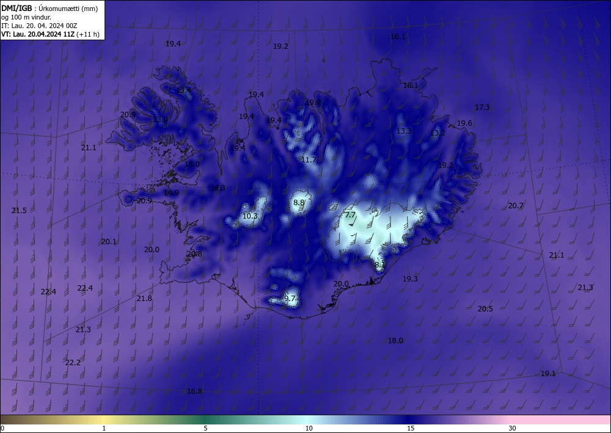Viewport: 611px width, 433px height.
Task: Click the 20.5 value label
Action: pyautogui.click(x=485, y=308)
